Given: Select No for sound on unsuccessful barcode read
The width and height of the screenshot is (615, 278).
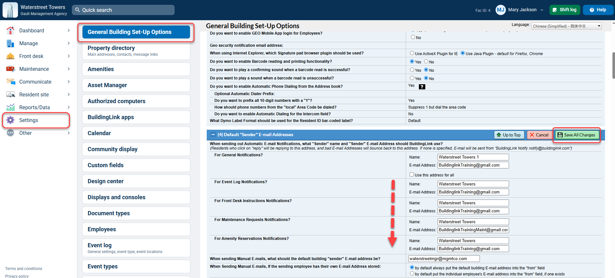Looking at the screenshot, I should [x=426, y=78].
